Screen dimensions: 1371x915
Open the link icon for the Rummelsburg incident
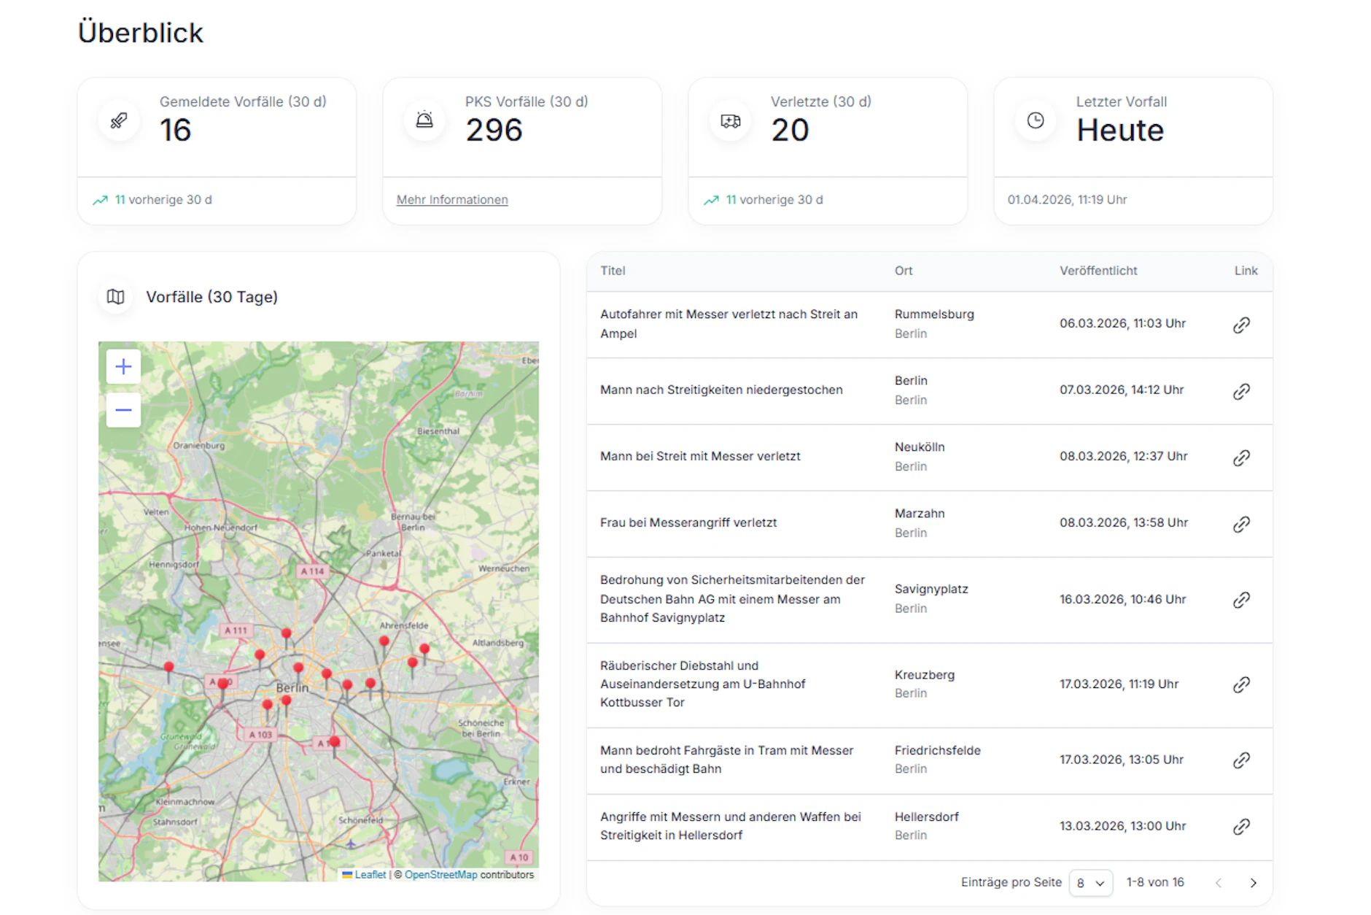click(1242, 325)
